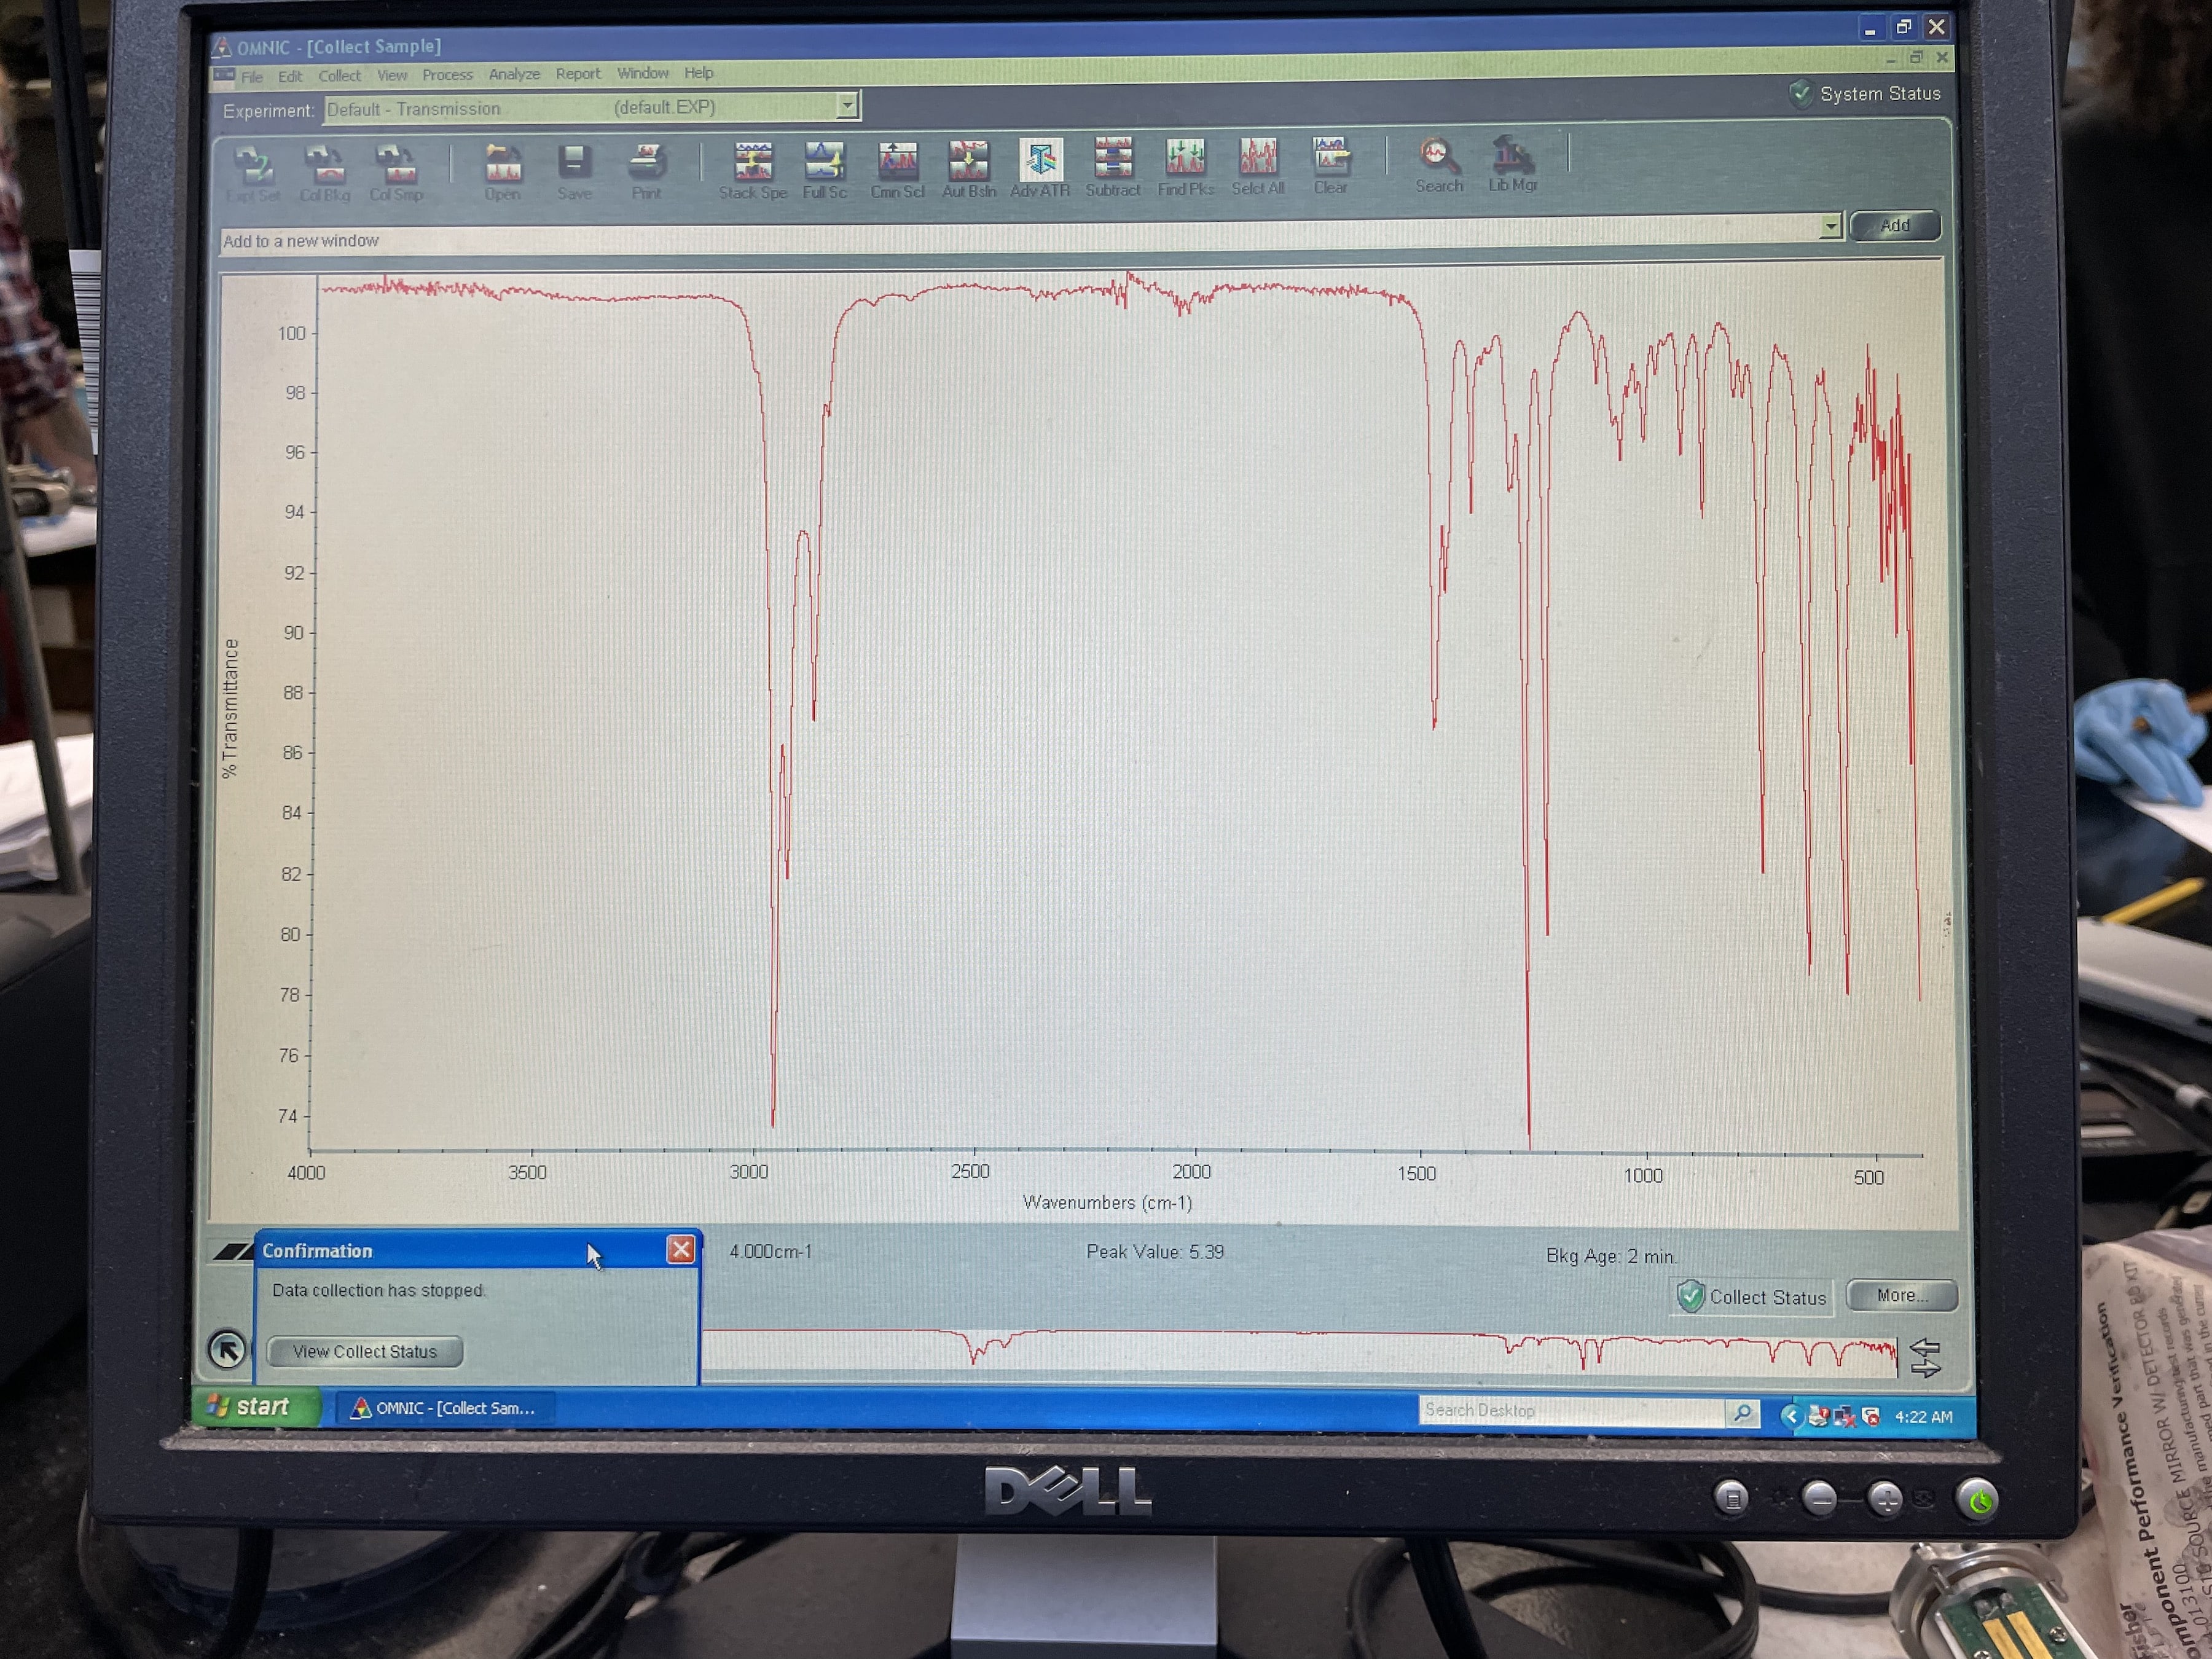
Task: Expand the Experiment selection dropdown
Action: click(x=847, y=105)
